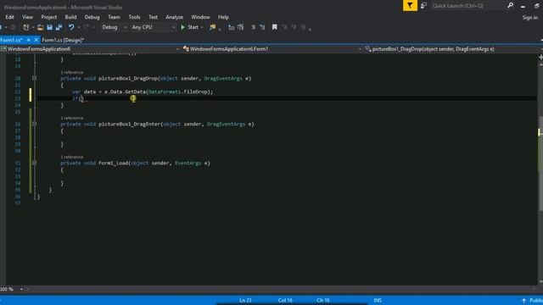543x305 pixels.
Task: Switch to the Form1.cs [Design] tab
Action: click(63, 40)
